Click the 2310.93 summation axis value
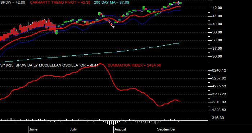252x133 pixels. [x=219, y=102]
